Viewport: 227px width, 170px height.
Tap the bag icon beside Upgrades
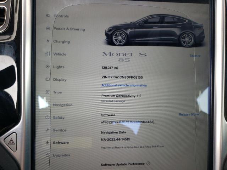(48, 155)
